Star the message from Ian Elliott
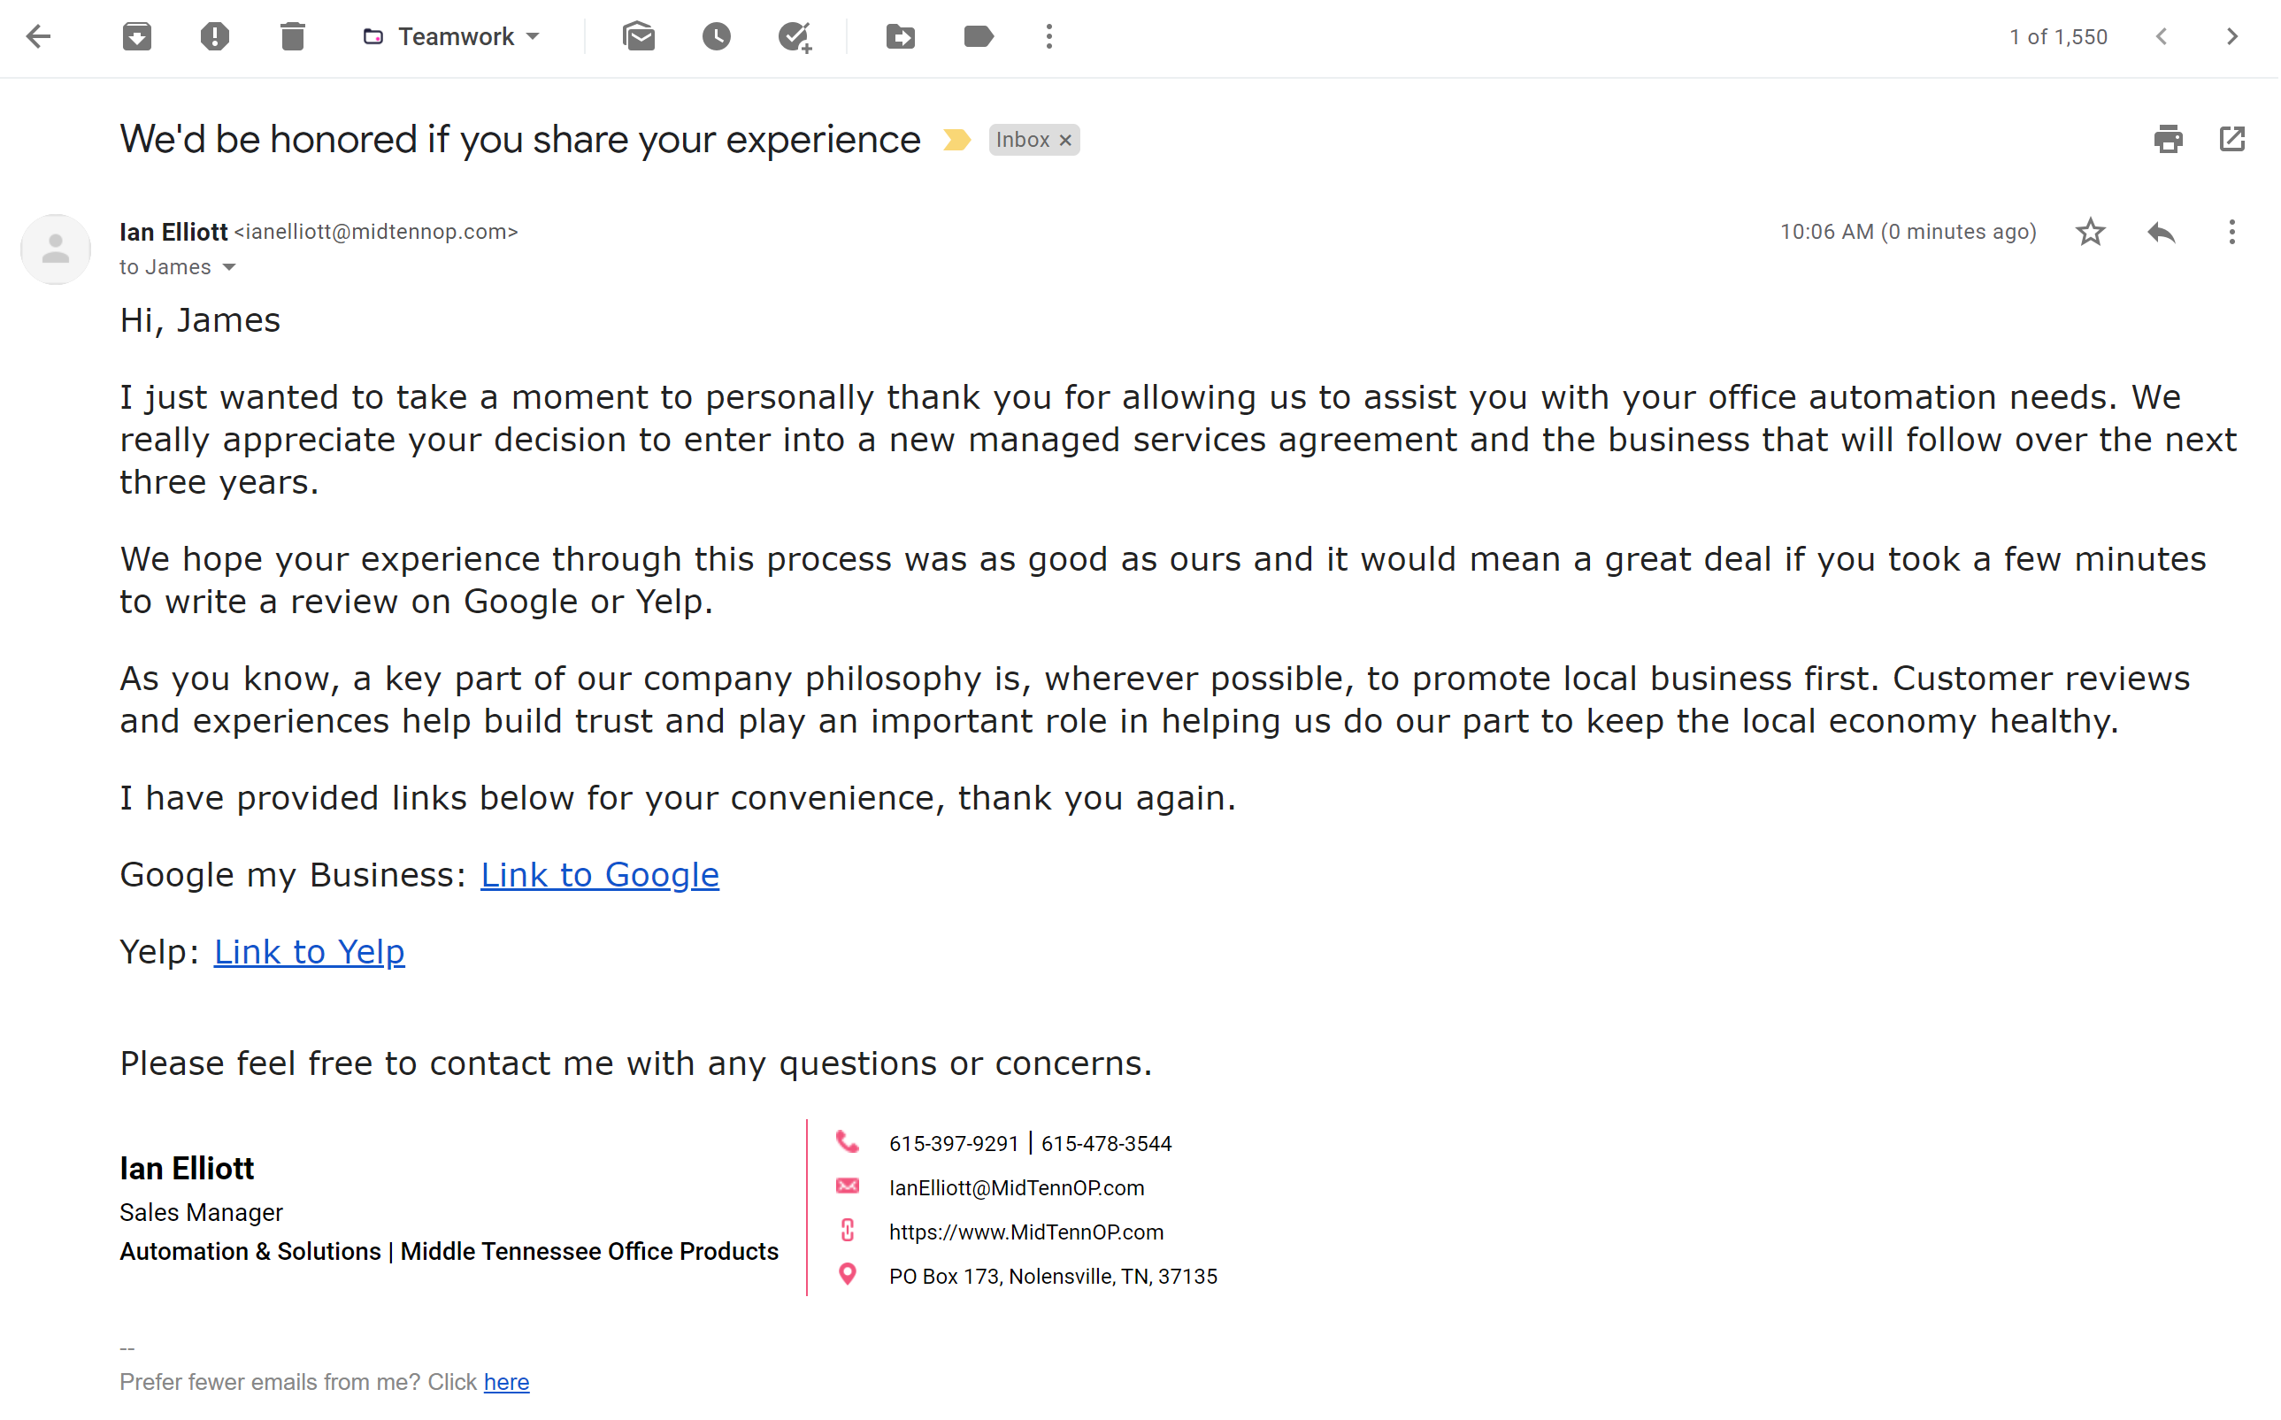2281x1420 pixels. click(2093, 232)
